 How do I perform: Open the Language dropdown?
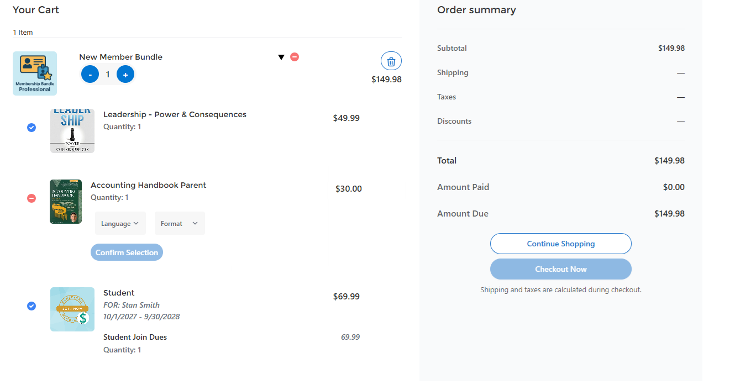tap(120, 224)
